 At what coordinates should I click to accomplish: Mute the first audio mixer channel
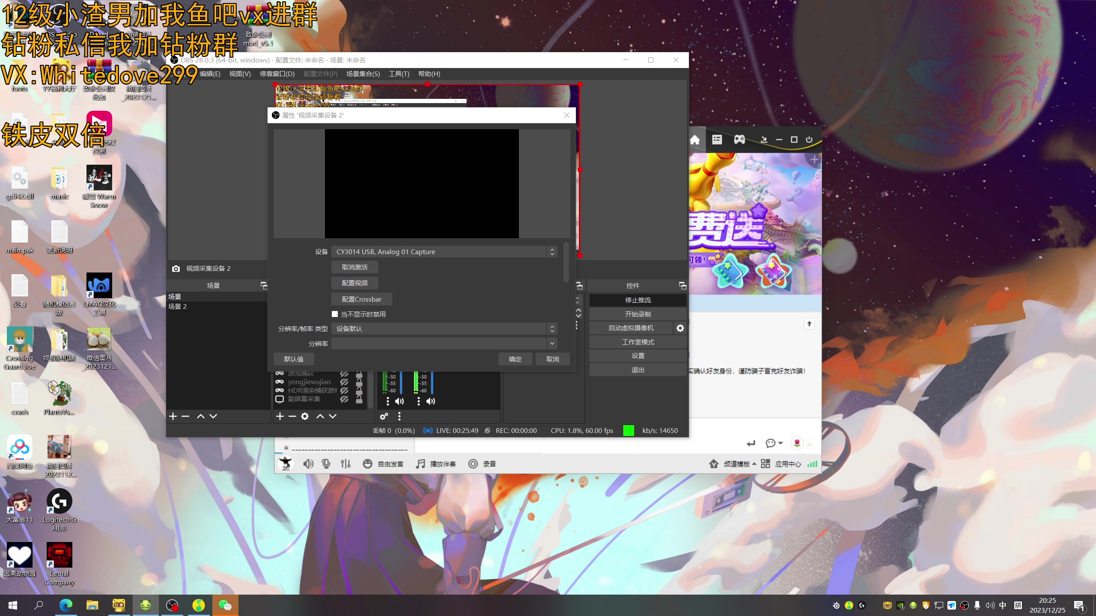(399, 401)
